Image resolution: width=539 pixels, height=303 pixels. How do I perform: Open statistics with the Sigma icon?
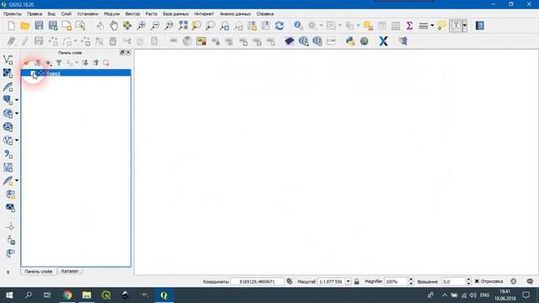pos(409,26)
